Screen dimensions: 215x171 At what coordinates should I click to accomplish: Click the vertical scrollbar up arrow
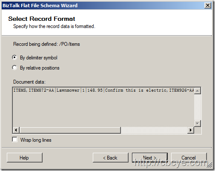tap(197, 91)
